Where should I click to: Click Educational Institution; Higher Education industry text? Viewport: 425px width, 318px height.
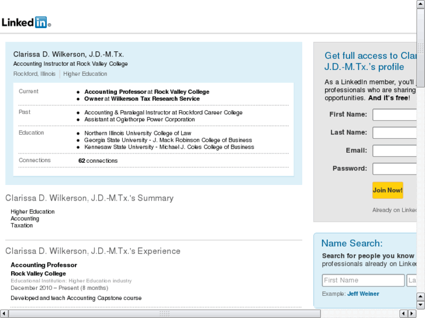[71, 281]
